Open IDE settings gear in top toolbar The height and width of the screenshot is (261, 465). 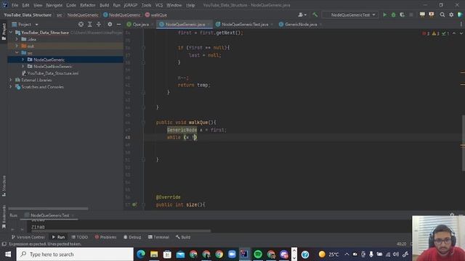click(x=451, y=14)
